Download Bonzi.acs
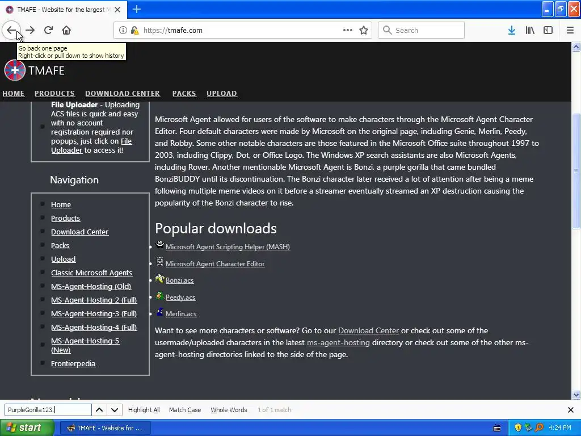The image size is (581, 436). pos(180,280)
